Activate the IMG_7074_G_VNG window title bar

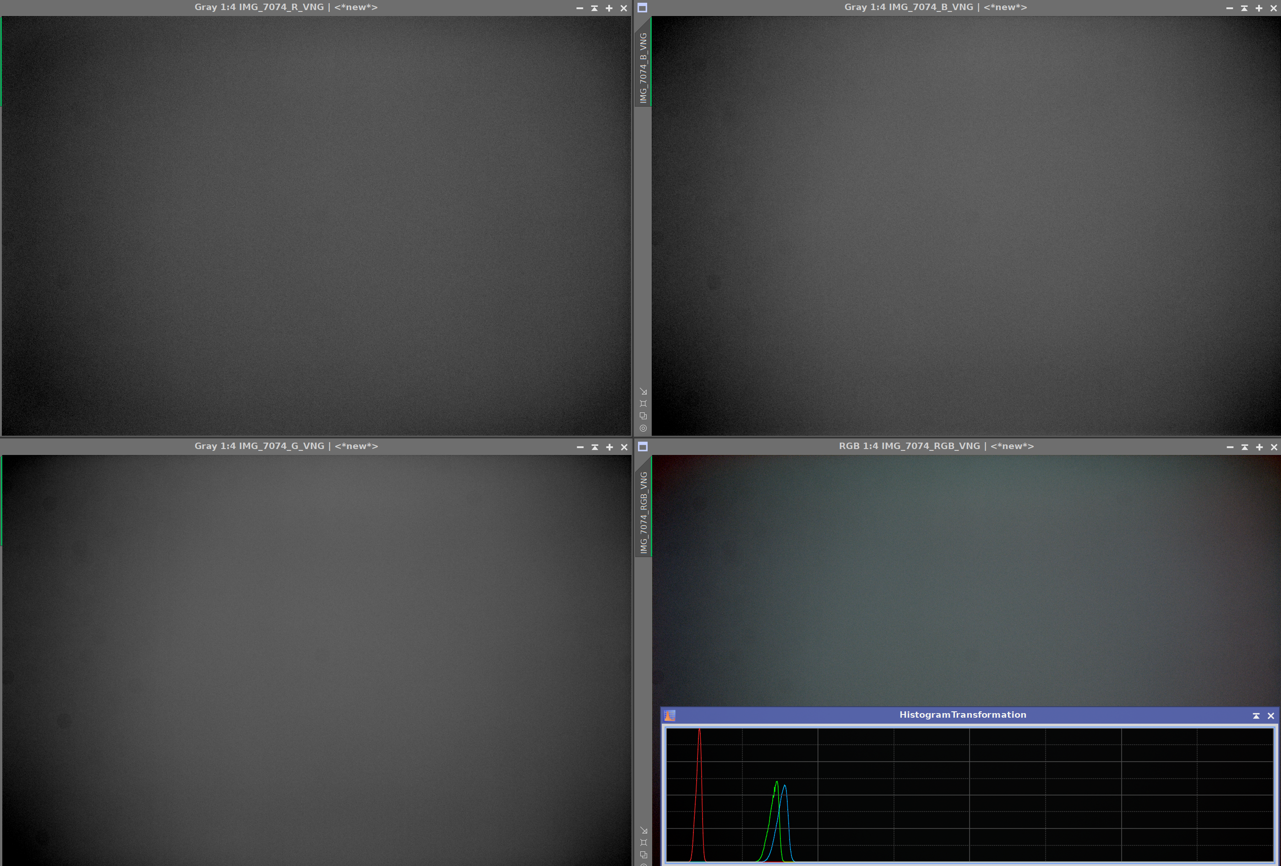click(286, 446)
